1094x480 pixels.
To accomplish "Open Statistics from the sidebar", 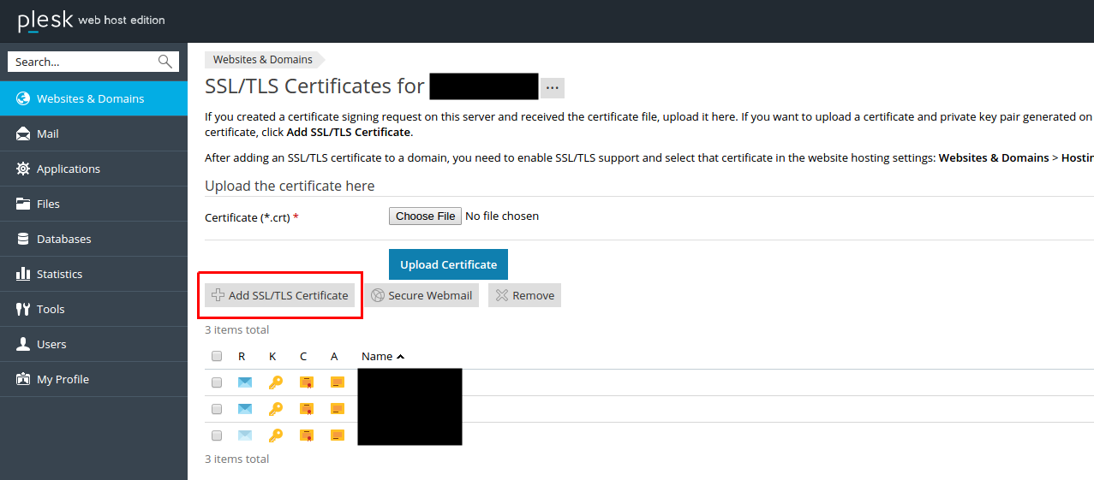I will pos(59,274).
